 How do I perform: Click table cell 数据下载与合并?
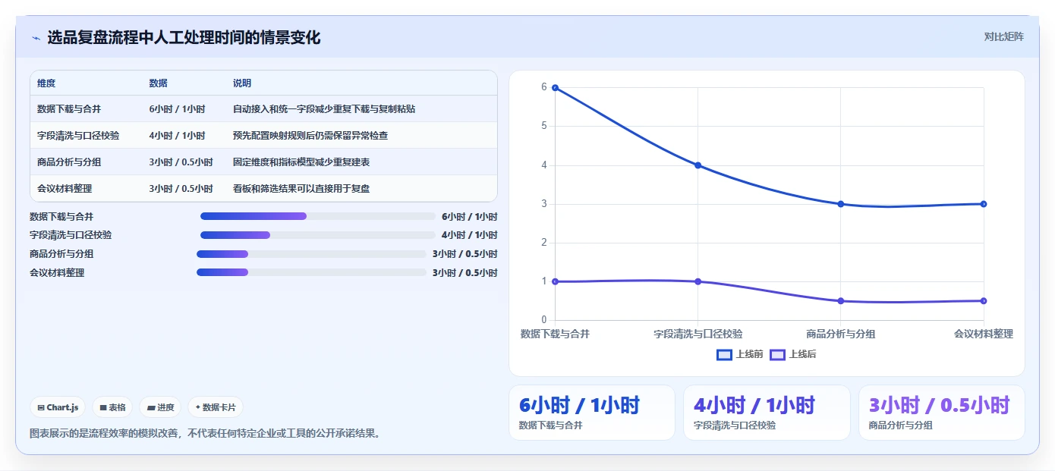[68, 109]
